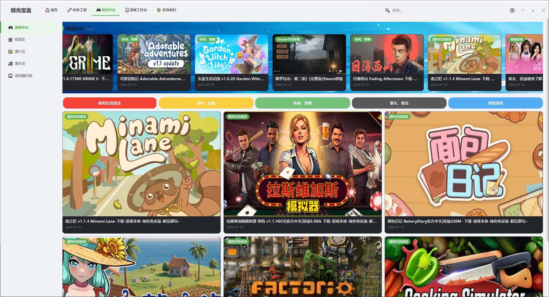Click the title '面包日记 BakeryDiary官方中文'
This screenshot has height=297, width=549.
click(x=458, y=221)
